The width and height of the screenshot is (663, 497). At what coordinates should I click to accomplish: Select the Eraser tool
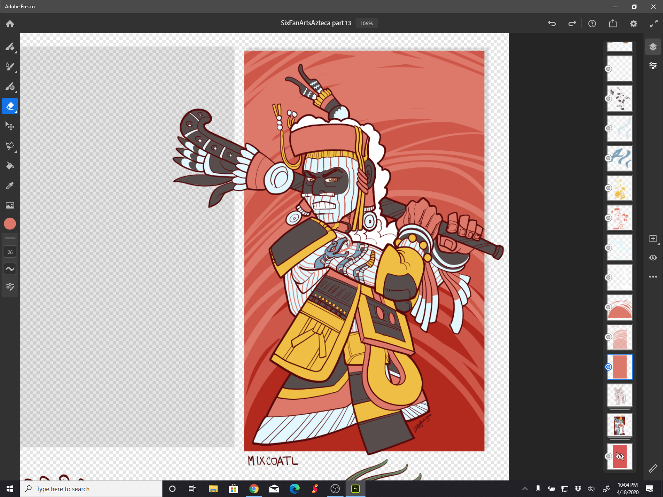coord(10,106)
